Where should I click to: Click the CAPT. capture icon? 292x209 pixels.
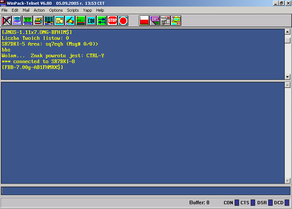click(155, 20)
